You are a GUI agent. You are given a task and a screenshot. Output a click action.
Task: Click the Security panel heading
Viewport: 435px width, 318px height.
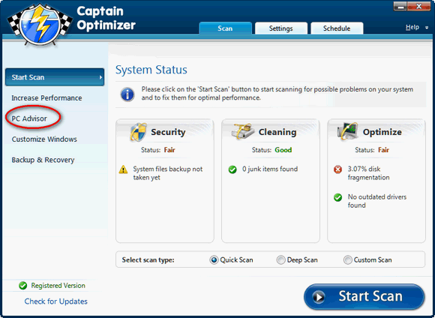(x=168, y=132)
